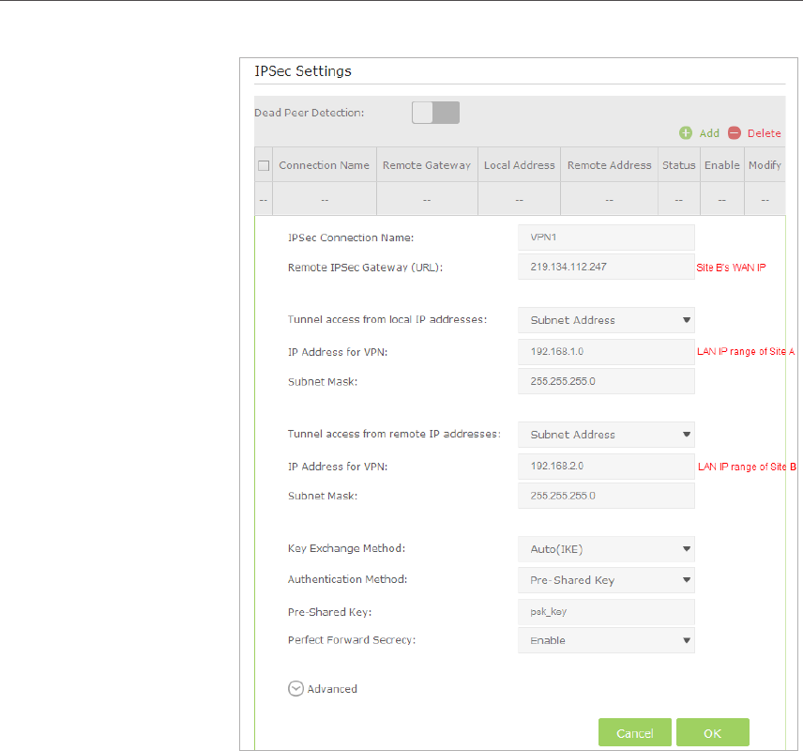Expand the Key Exchange Method dropdown
The image size is (803, 751).
click(606, 549)
